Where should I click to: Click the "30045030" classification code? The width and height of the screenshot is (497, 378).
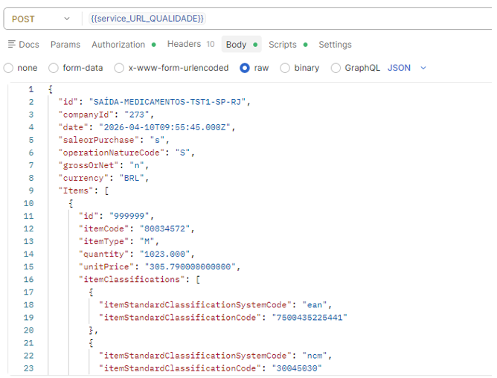pos(297,368)
